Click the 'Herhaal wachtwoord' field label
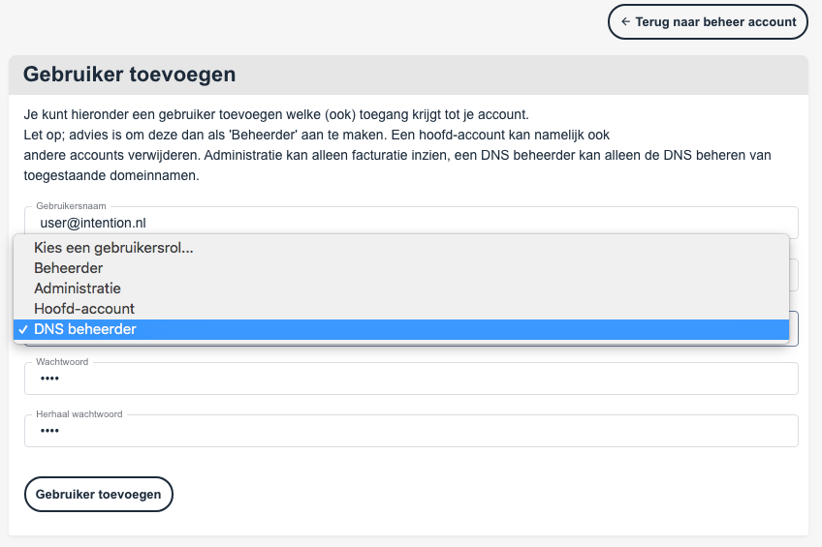Screen dimensions: 822x547 pyautogui.click(x=79, y=414)
